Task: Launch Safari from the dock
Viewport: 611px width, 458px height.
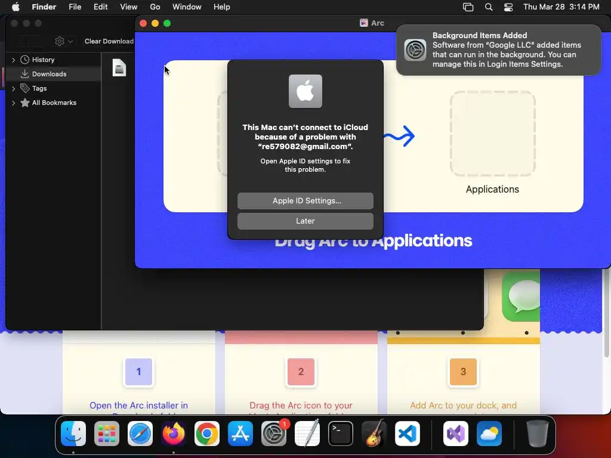Action: (140, 434)
